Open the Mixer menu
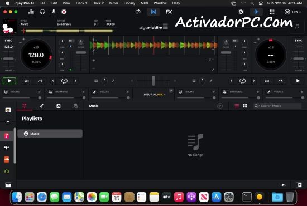The width and height of the screenshot is (307, 206). (113, 3)
